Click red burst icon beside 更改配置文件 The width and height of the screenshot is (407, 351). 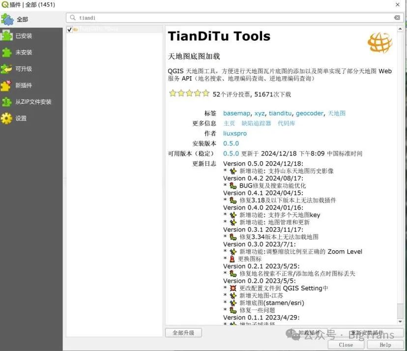[x=233, y=288]
